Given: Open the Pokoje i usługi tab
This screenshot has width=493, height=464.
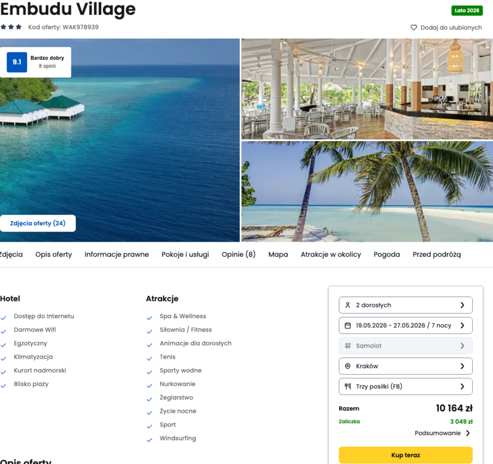Looking at the screenshot, I should 185,254.
